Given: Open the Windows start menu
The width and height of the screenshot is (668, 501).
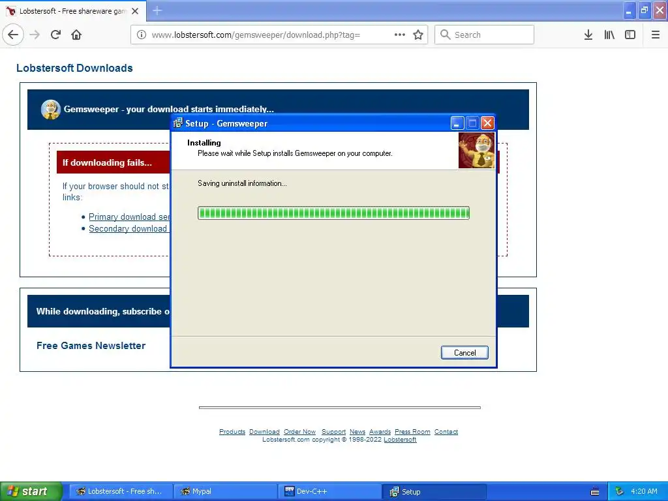Looking at the screenshot, I should pyautogui.click(x=31, y=491).
